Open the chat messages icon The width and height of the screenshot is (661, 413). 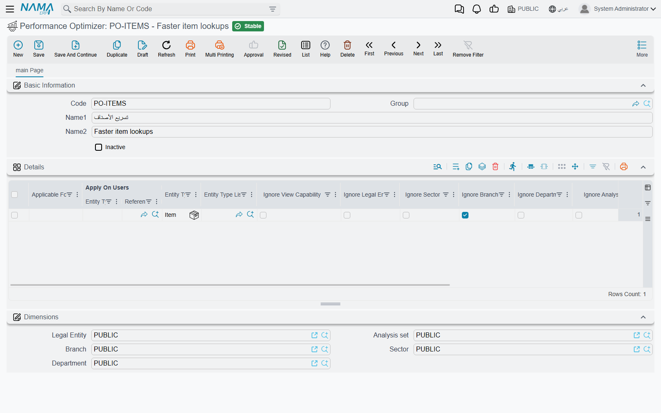(459, 9)
